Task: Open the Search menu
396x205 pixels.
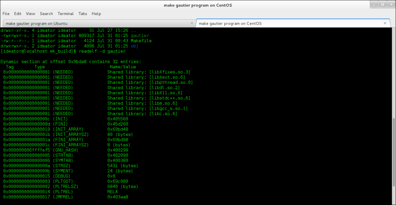Action: coord(46,14)
